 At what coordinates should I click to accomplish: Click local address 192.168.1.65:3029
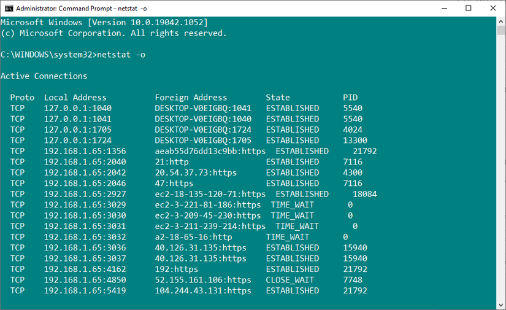tap(85, 205)
